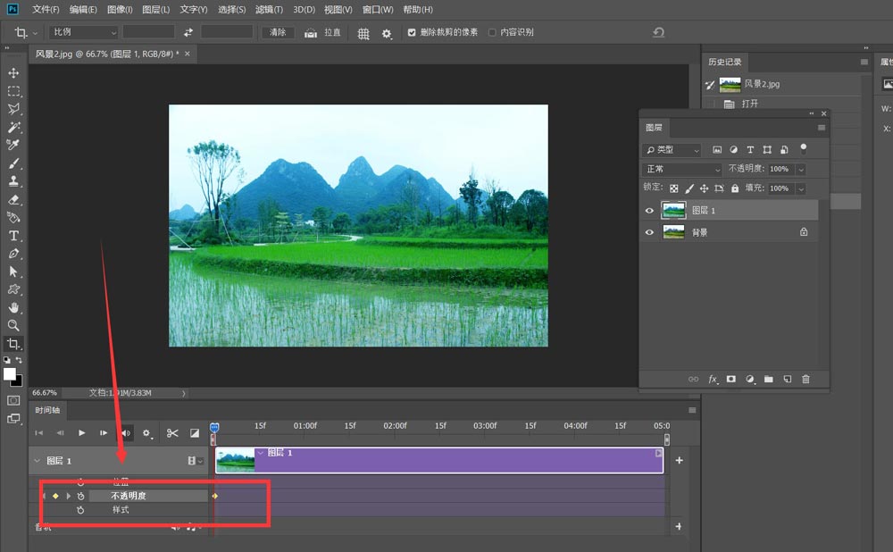
Task: Select the Eraser tool
Action: coord(13,199)
